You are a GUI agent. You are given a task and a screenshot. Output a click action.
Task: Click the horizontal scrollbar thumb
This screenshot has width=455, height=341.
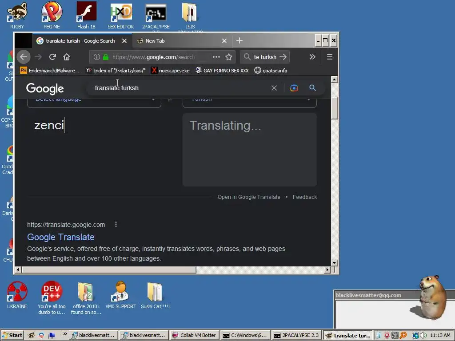coord(109,270)
